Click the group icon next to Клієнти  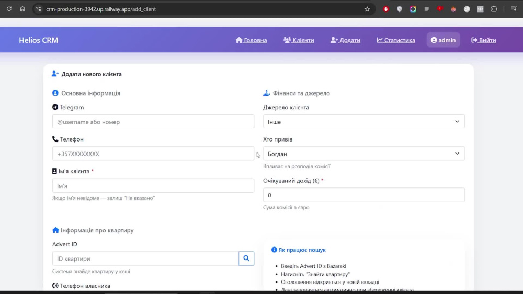[x=287, y=40]
